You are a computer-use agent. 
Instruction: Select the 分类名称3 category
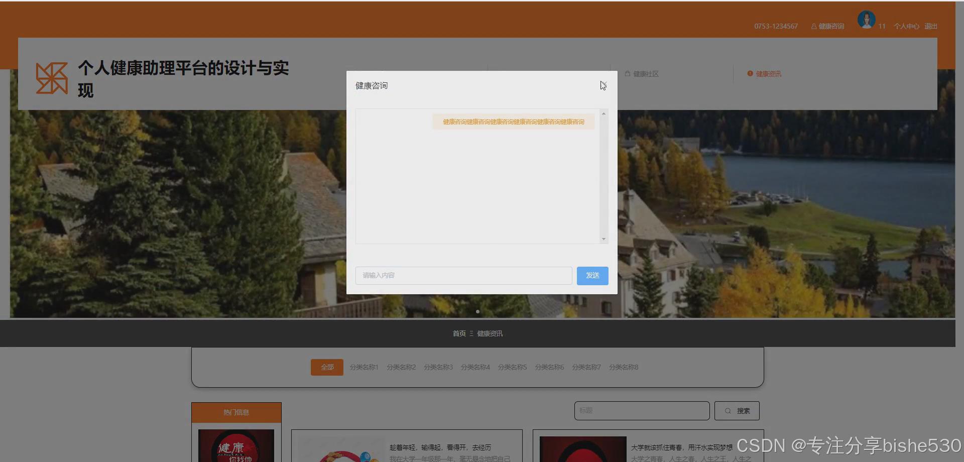coord(438,367)
